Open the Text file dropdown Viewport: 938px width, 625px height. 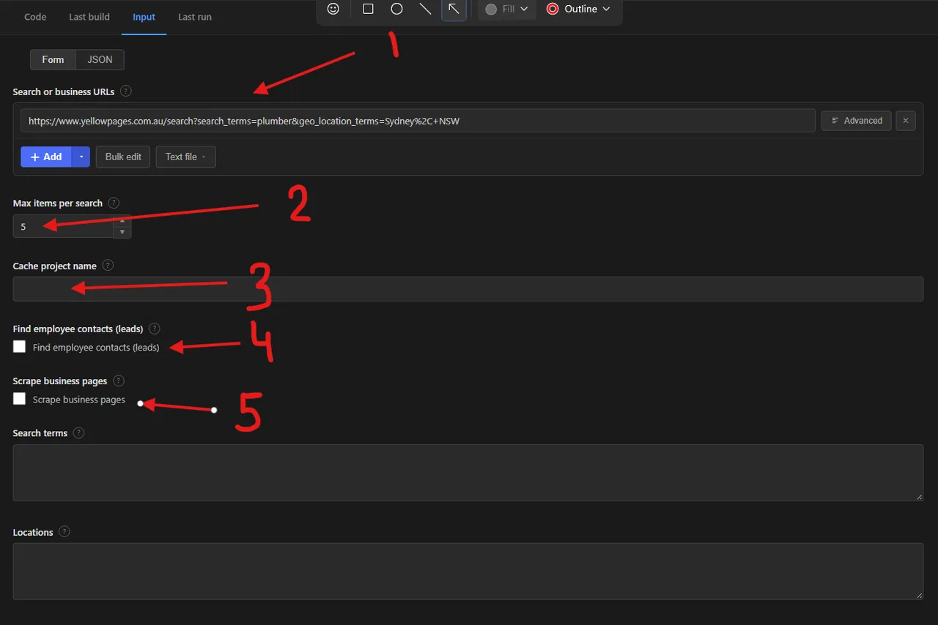(x=185, y=157)
